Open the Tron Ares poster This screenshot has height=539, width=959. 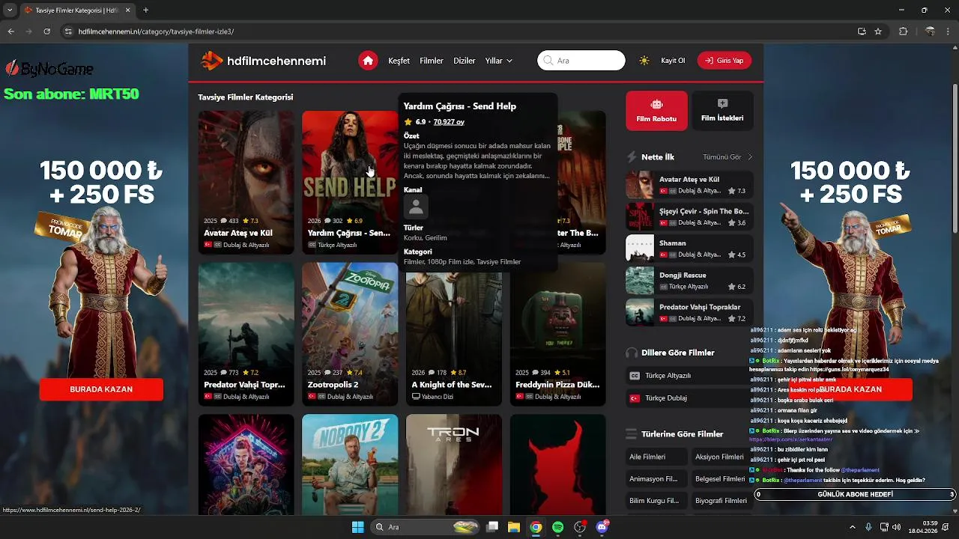(x=454, y=464)
